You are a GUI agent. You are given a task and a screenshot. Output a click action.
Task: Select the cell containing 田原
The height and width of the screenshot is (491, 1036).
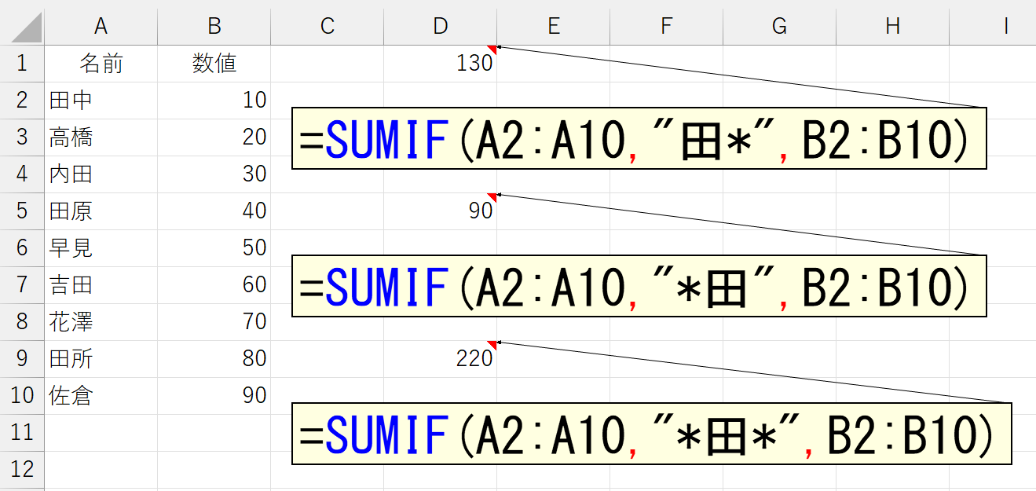[x=101, y=211]
